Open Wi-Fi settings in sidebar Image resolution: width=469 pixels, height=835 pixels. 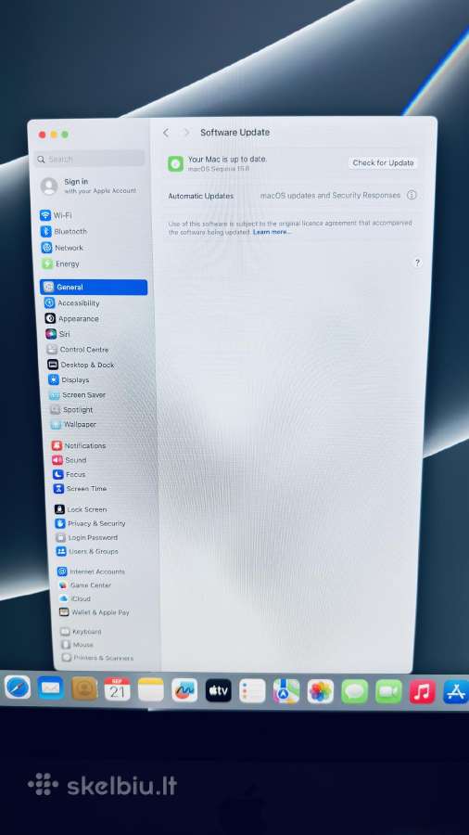[56, 215]
